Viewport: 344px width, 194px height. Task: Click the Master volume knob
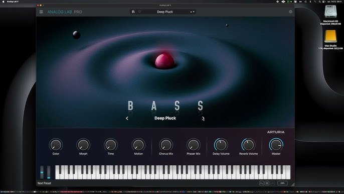(x=276, y=145)
